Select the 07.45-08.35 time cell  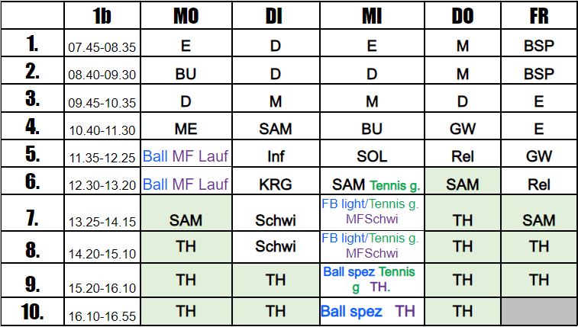(x=102, y=43)
